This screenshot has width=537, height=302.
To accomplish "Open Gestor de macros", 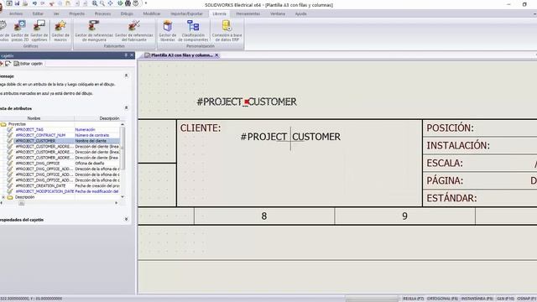I will 60,31.
